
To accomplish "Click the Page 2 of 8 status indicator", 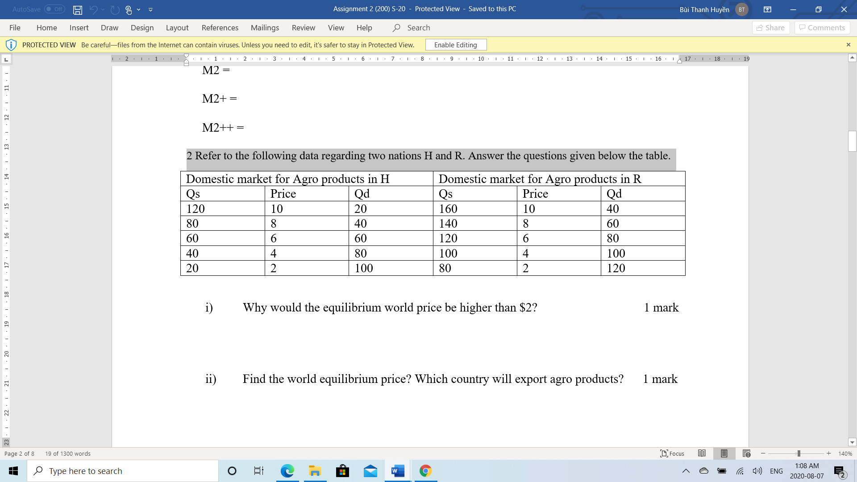I will [19, 453].
